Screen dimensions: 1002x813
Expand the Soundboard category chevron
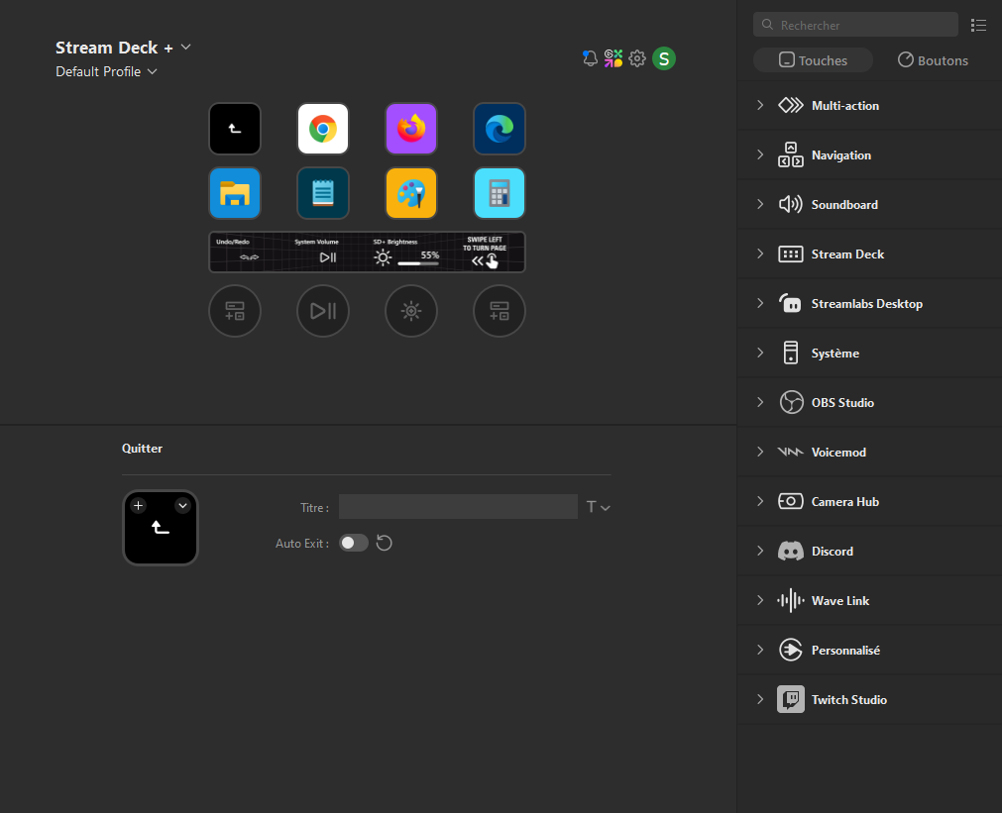pyautogui.click(x=760, y=204)
